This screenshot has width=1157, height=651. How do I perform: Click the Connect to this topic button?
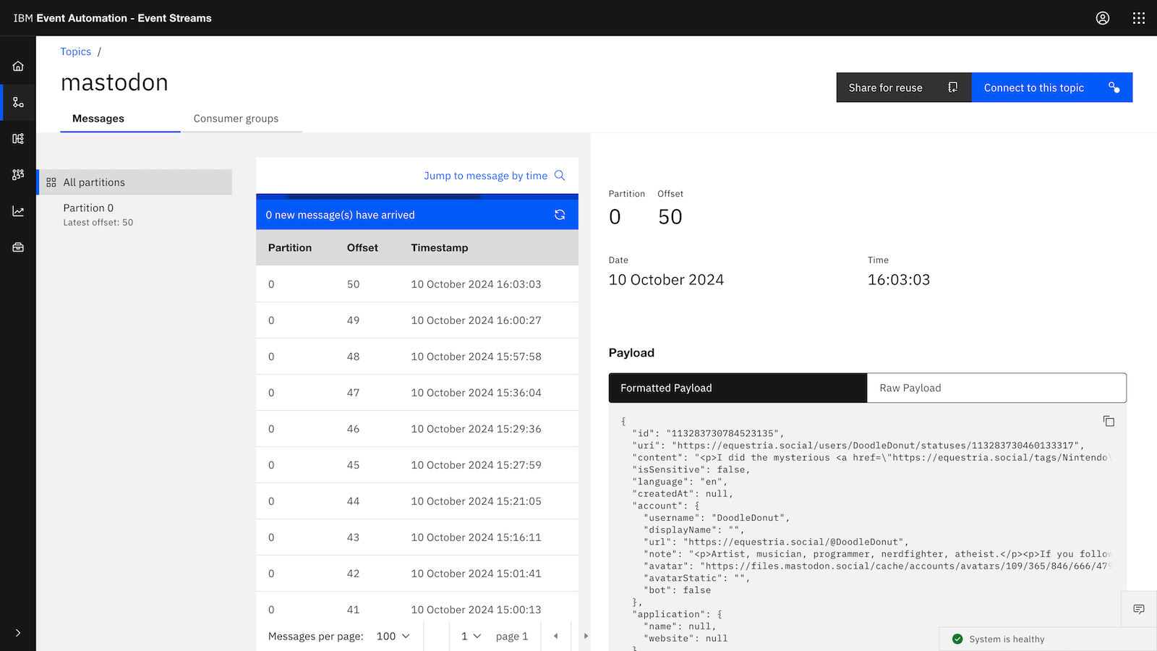coord(1051,88)
